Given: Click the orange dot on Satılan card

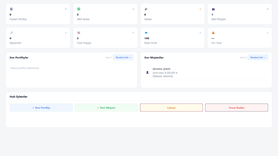Looking at the screenshot, I should [x=200, y=9].
